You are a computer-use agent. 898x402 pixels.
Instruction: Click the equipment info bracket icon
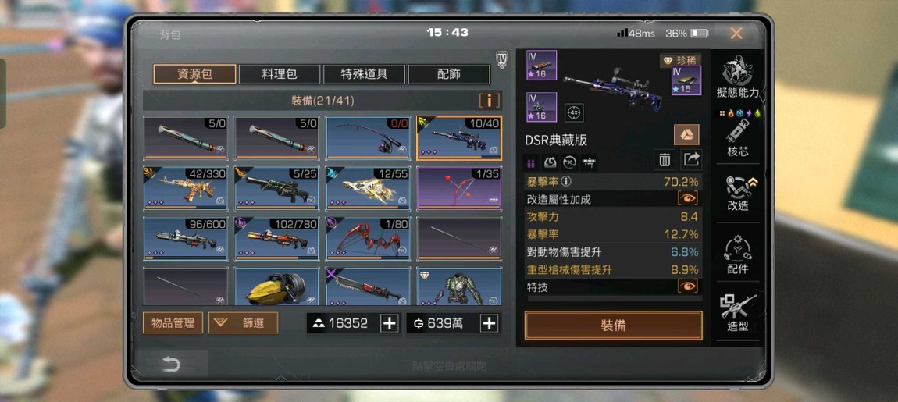pyautogui.click(x=489, y=101)
